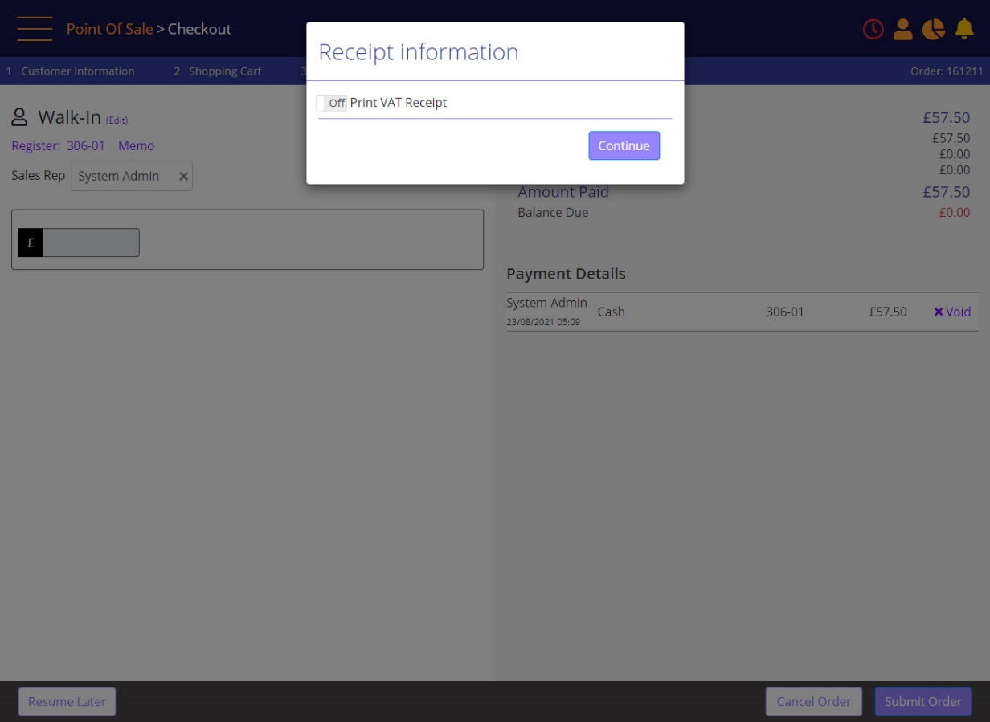Open the pie chart reports icon

pos(934,29)
